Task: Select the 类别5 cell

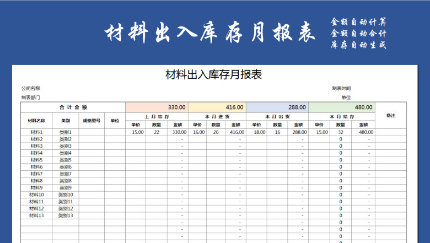Action: coord(66,160)
